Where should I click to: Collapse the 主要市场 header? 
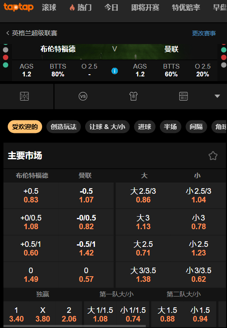(115, 156)
